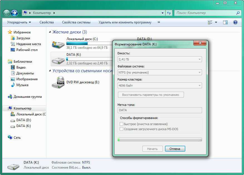Open the Емкость dropdown
Viewport: 244px width, 175px height.
tap(160, 59)
